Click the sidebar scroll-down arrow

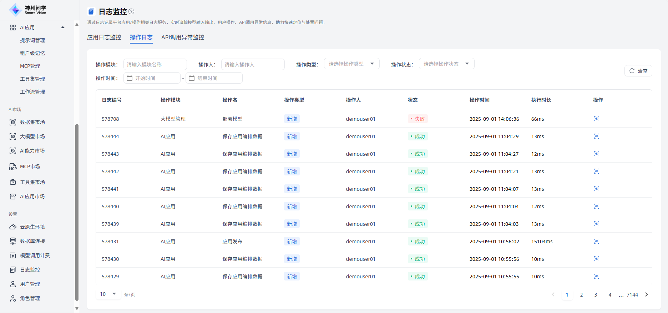point(77,308)
